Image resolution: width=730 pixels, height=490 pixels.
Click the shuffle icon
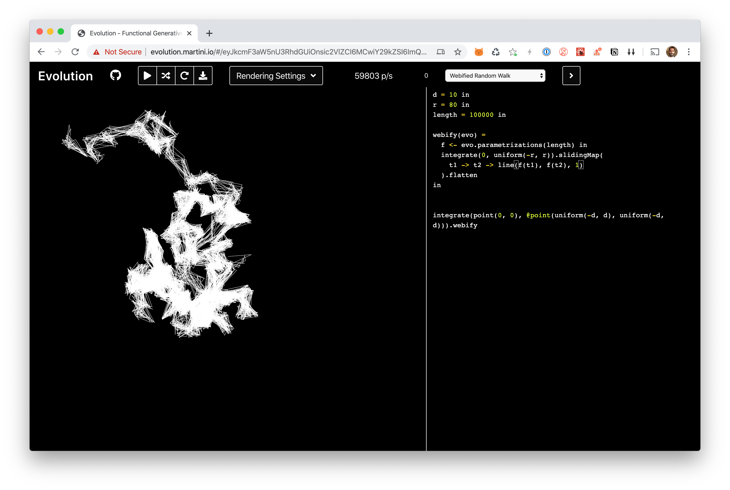166,76
